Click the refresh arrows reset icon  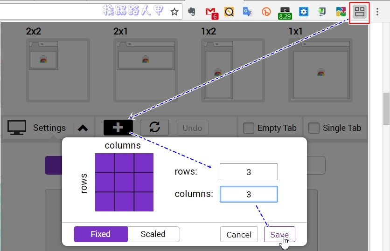point(154,127)
